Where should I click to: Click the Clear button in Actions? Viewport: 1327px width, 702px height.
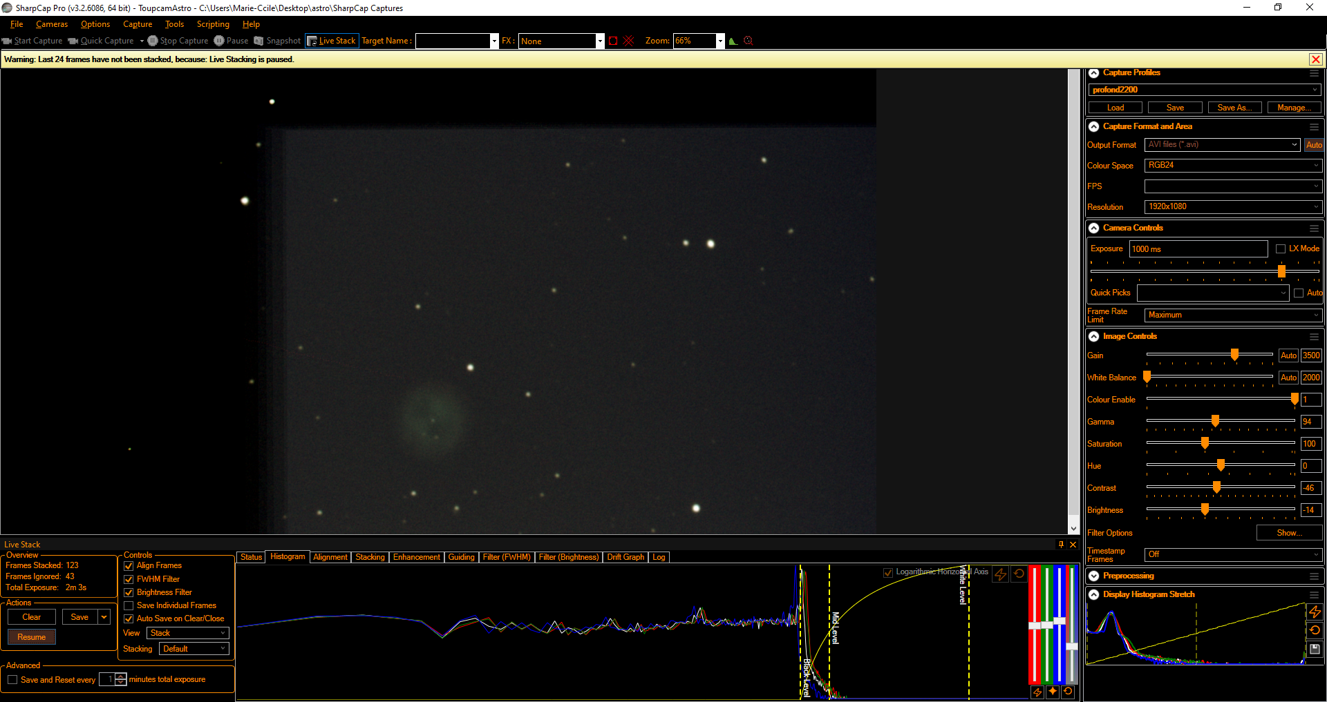tap(32, 617)
